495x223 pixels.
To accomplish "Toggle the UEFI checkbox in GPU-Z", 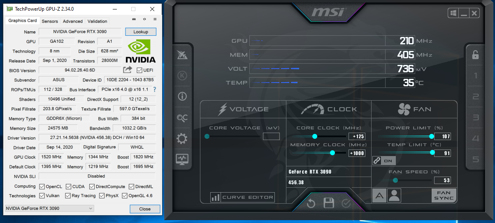I will click(139, 70).
